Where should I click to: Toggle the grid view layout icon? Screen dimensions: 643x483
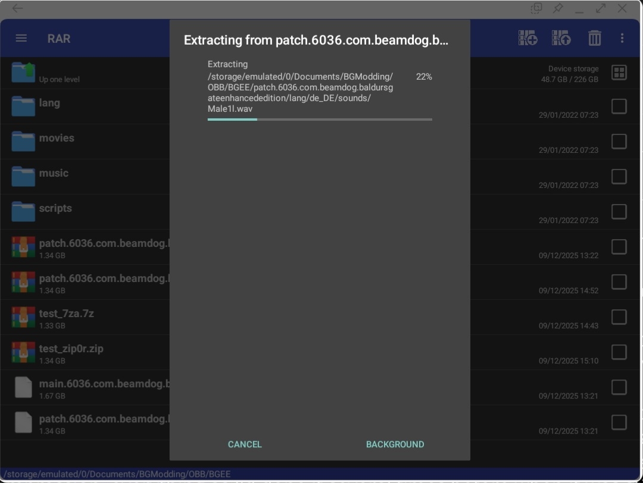coord(619,73)
